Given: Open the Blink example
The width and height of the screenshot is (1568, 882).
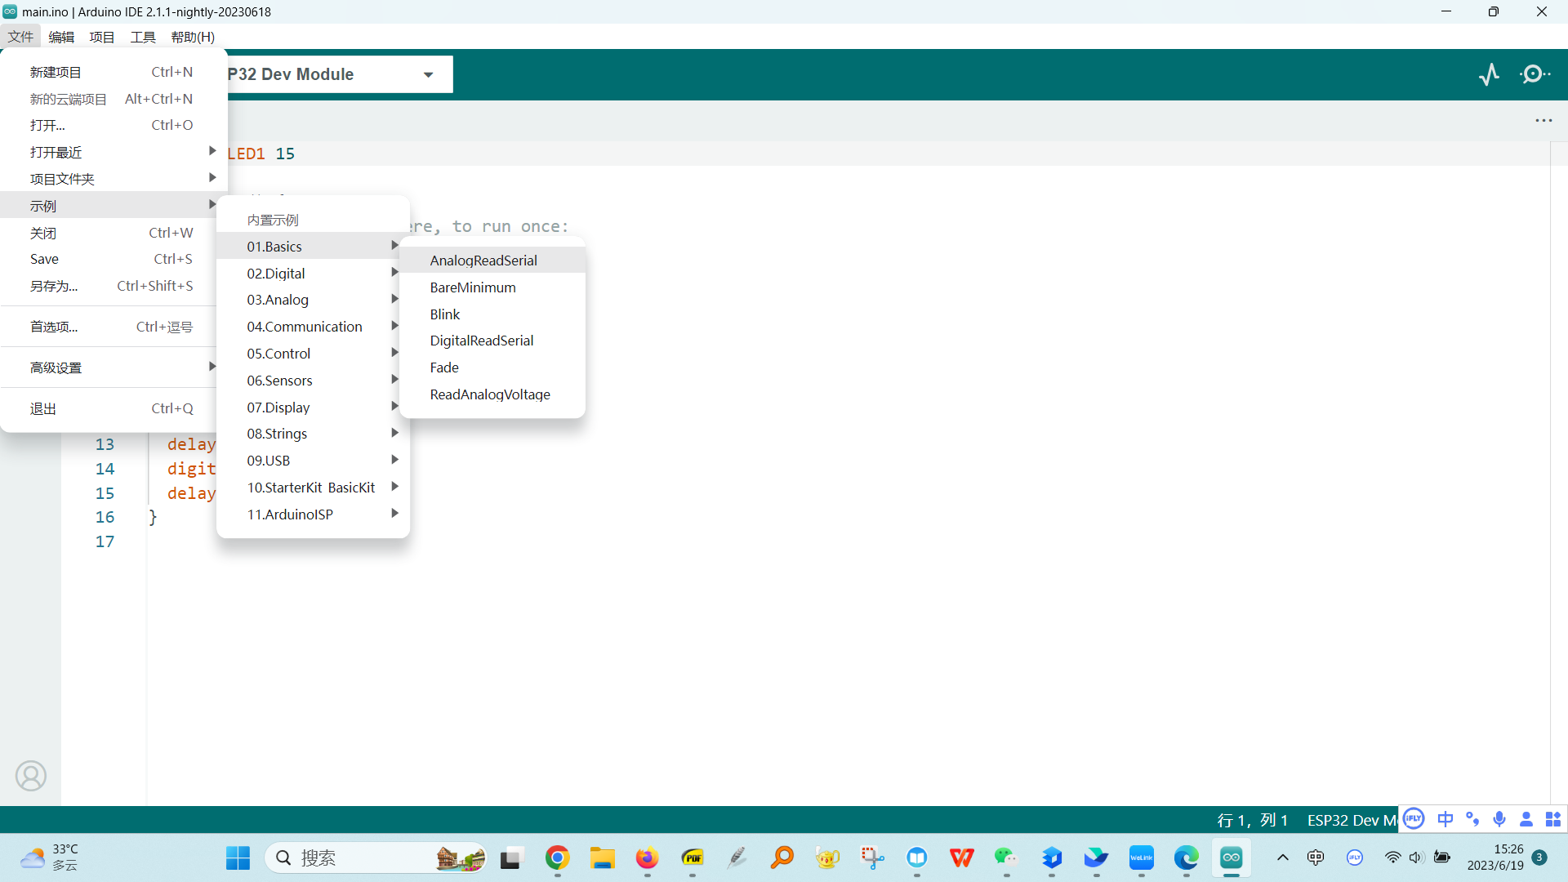Looking at the screenshot, I should click(492, 314).
